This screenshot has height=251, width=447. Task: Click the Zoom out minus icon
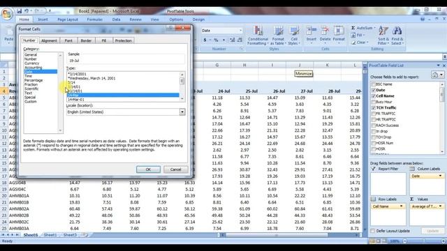click(404, 241)
